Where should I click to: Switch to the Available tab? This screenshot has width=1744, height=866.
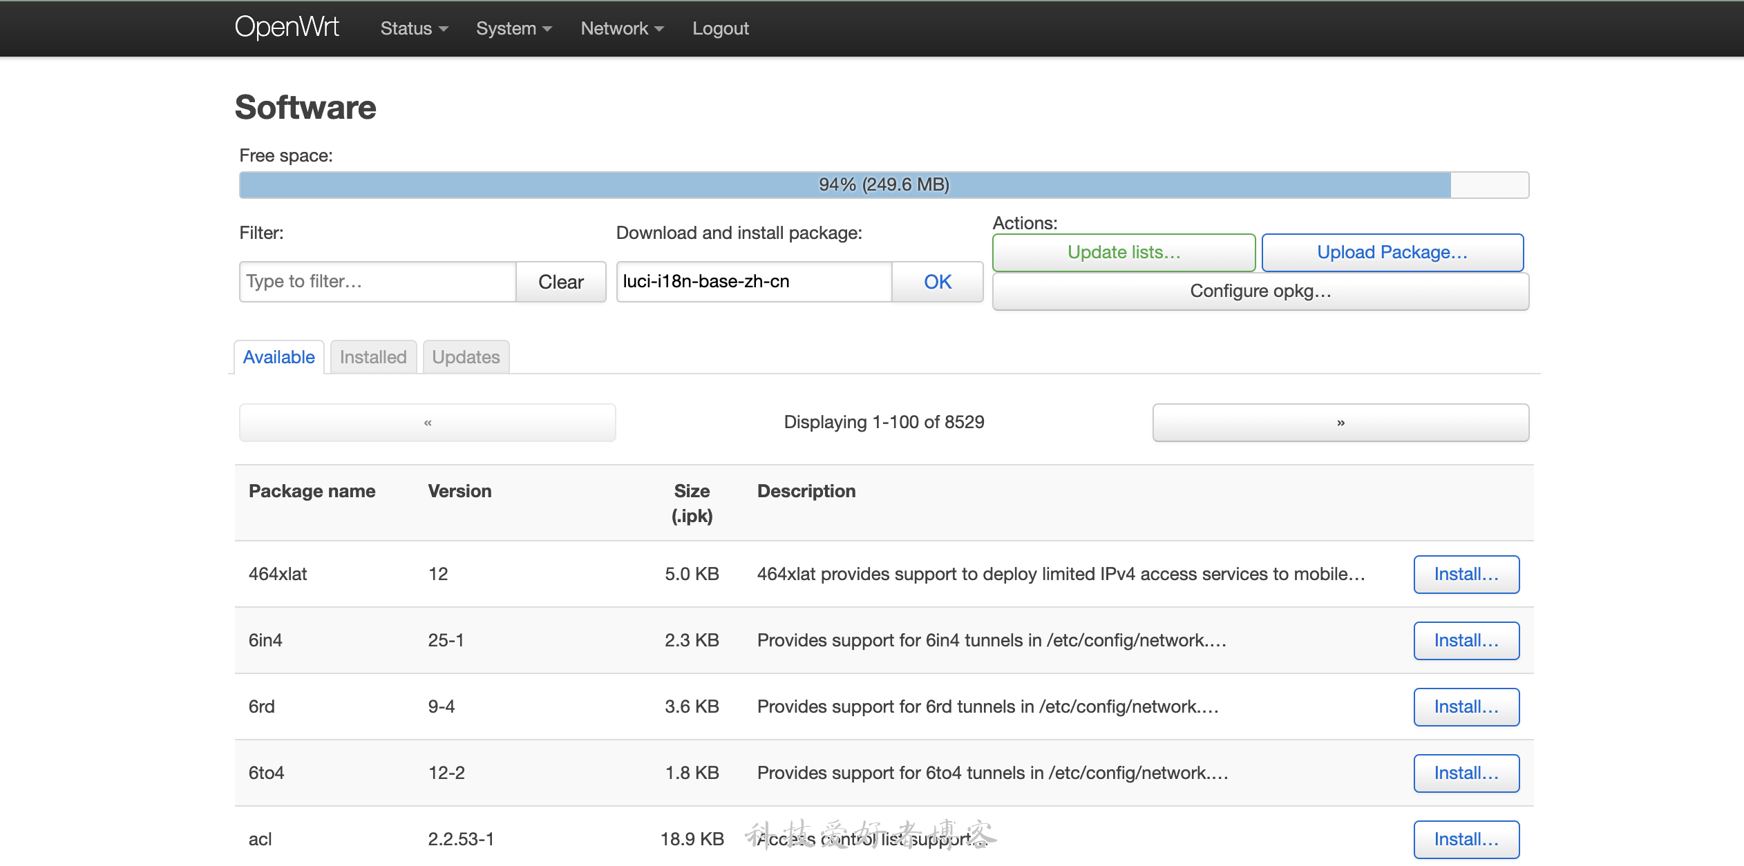pos(279,357)
